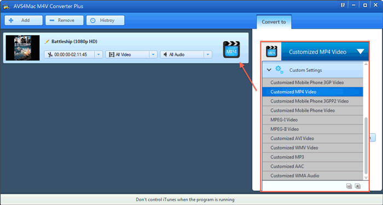The height and width of the screenshot is (205, 383).
Task: Close the AVS4Mac M4V Converter window
Action: [376, 5]
